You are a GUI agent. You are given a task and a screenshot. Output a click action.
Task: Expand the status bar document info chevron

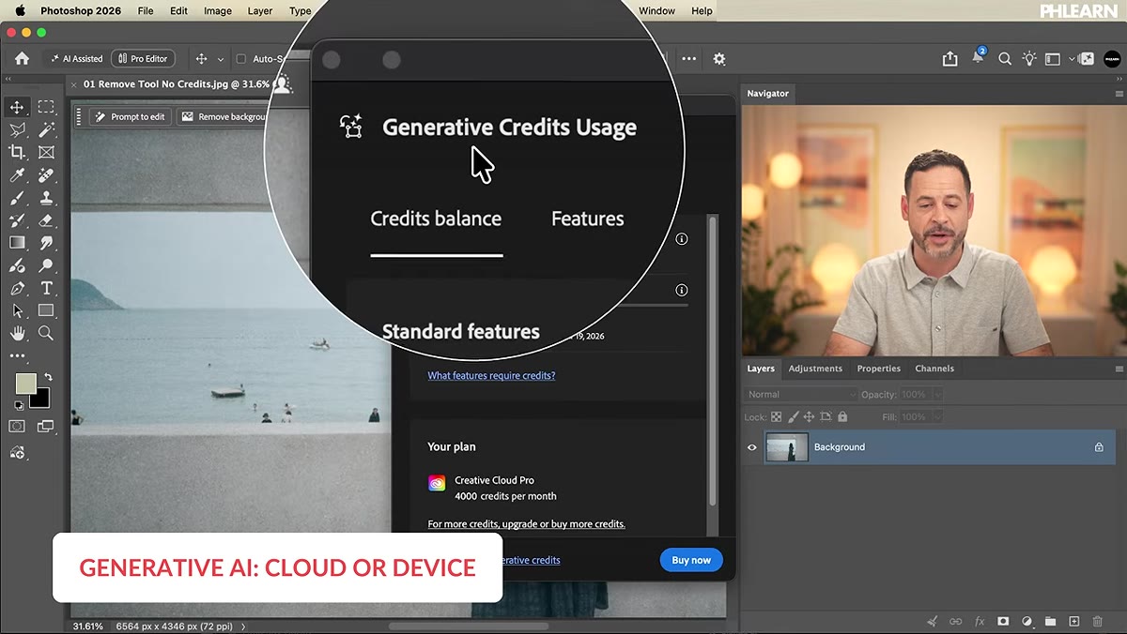tap(243, 626)
